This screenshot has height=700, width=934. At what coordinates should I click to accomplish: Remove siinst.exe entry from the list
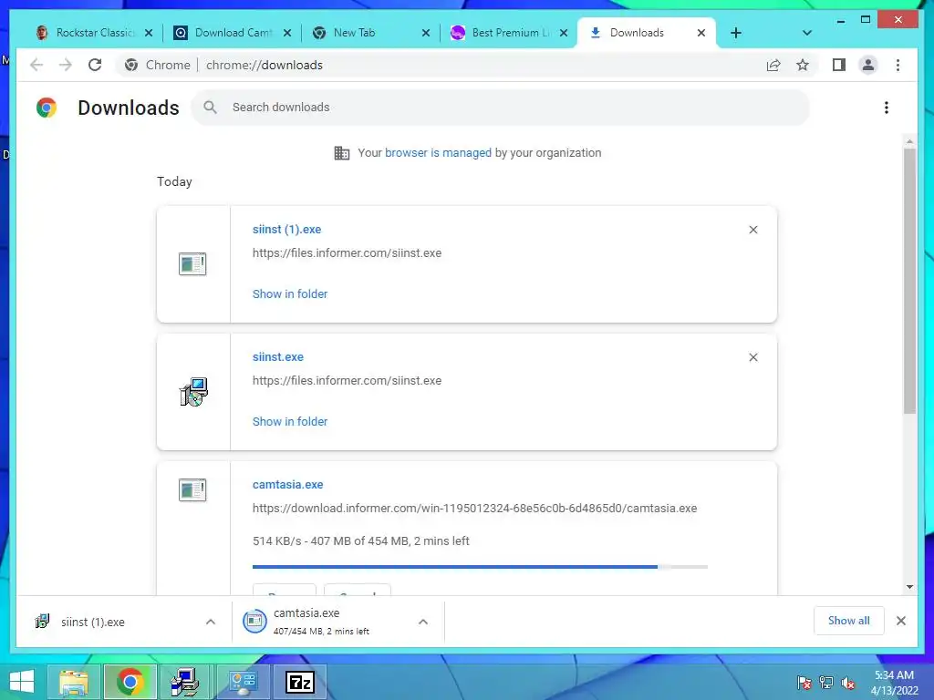[752, 357]
